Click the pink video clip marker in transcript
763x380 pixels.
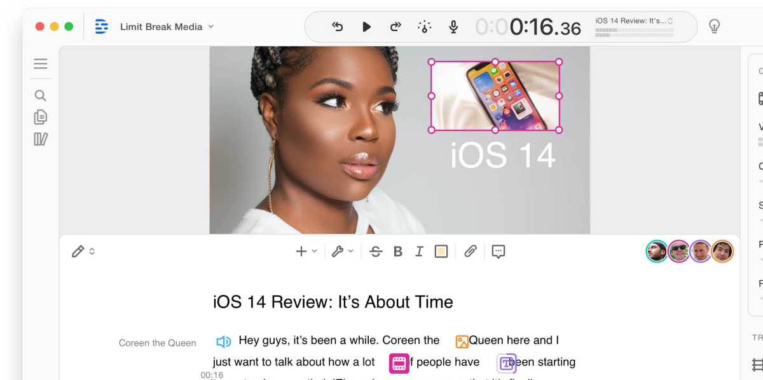click(x=399, y=363)
